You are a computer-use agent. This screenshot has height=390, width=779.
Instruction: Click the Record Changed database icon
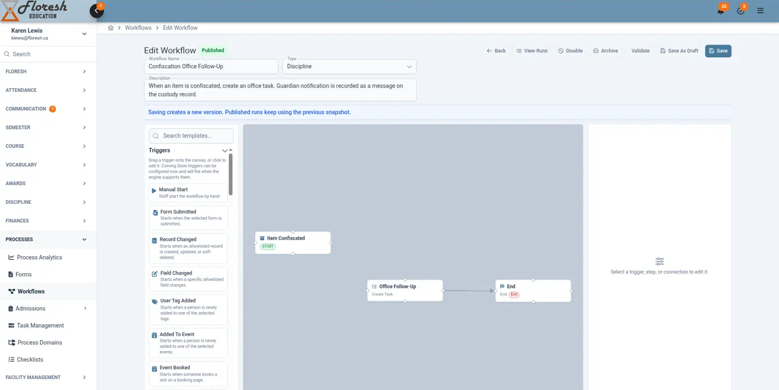[155, 240]
